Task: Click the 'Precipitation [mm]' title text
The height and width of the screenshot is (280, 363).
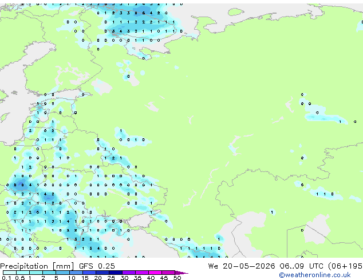Action: (x=37, y=266)
